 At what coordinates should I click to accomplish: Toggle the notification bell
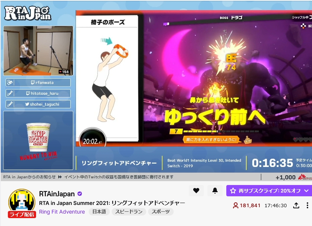click(215, 191)
